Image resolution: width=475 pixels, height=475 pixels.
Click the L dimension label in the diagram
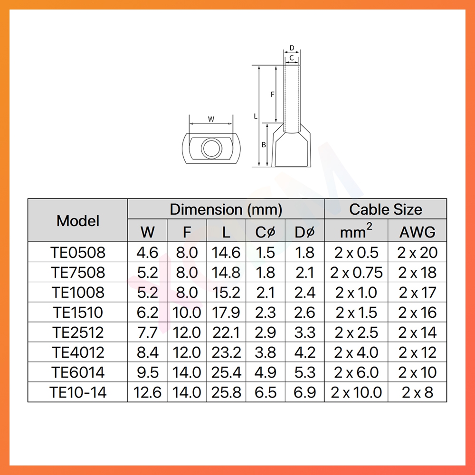(255, 116)
